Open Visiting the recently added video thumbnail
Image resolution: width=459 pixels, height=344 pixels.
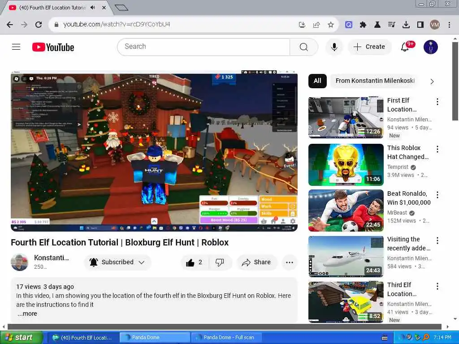[x=346, y=256]
